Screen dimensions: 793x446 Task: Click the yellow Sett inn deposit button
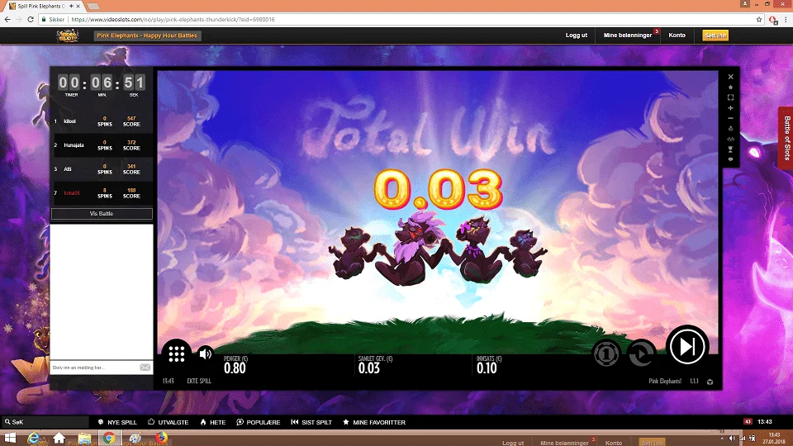click(x=715, y=36)
